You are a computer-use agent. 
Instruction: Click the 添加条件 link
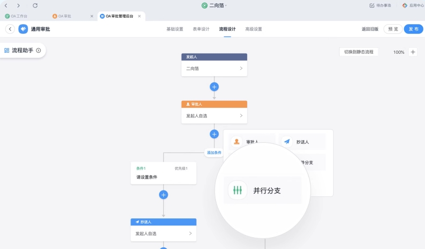point(214,152)
